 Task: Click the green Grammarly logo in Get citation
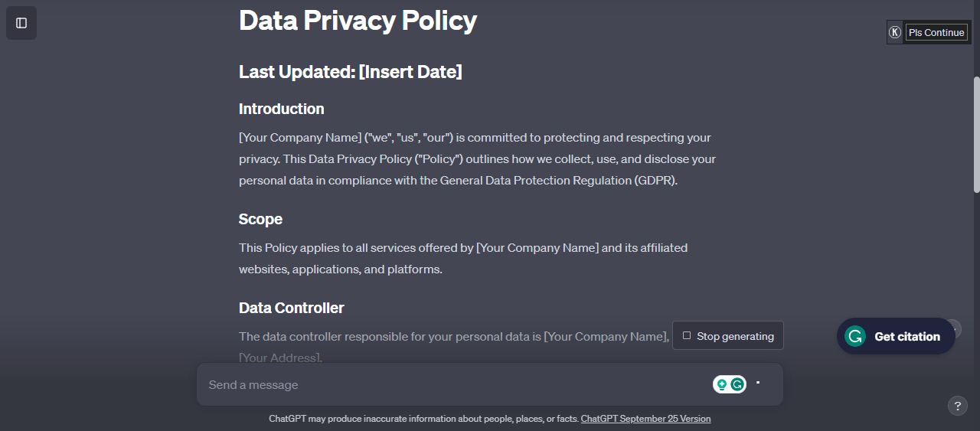pyautogui.click(x=855, y=336)
